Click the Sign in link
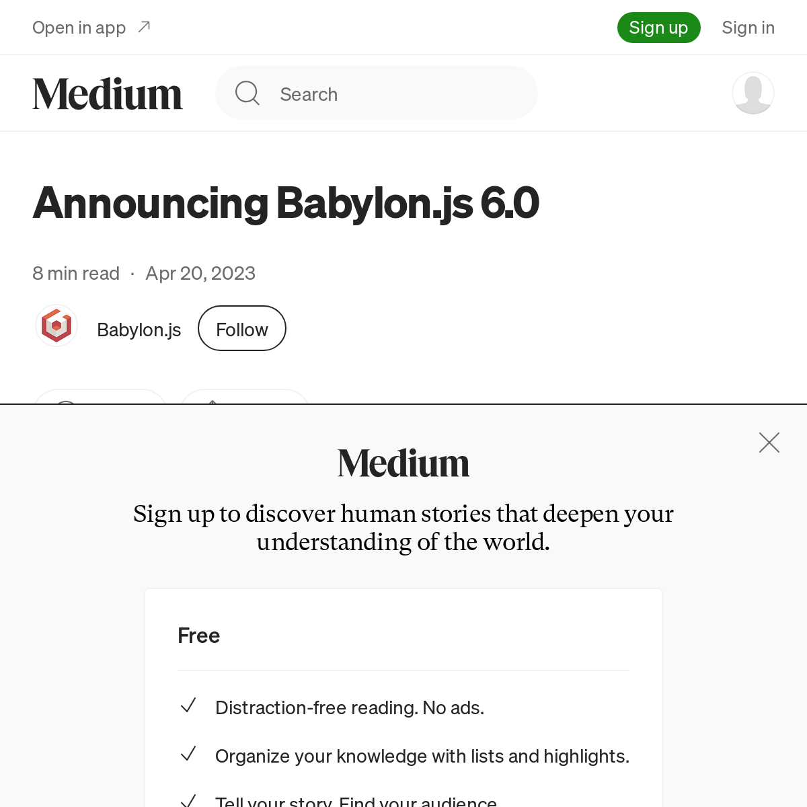Screen dimensions: 807x807 click(x=748, y=28)
